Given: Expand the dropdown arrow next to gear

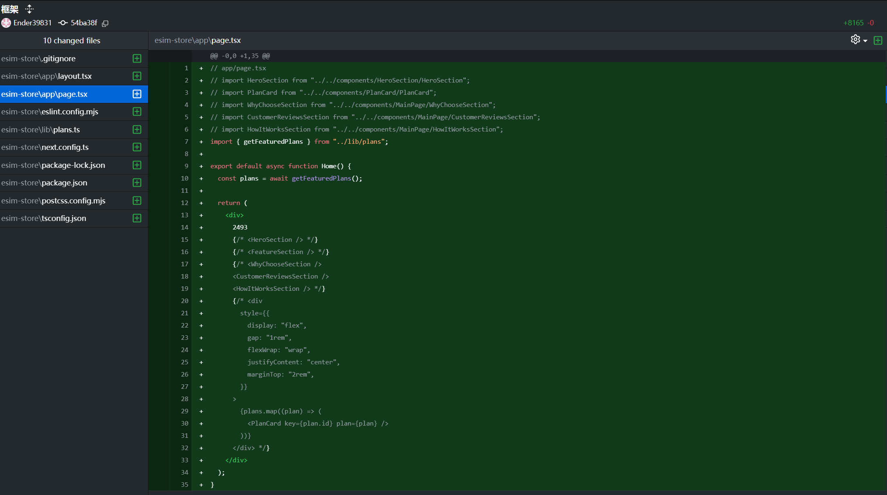Looking at the screenshot, I should [865, 41].
